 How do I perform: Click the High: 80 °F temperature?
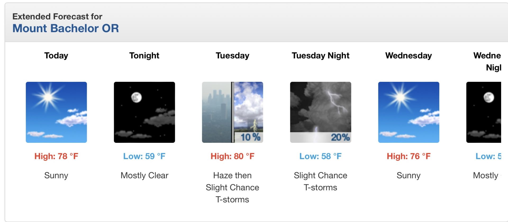coord(233,156)
